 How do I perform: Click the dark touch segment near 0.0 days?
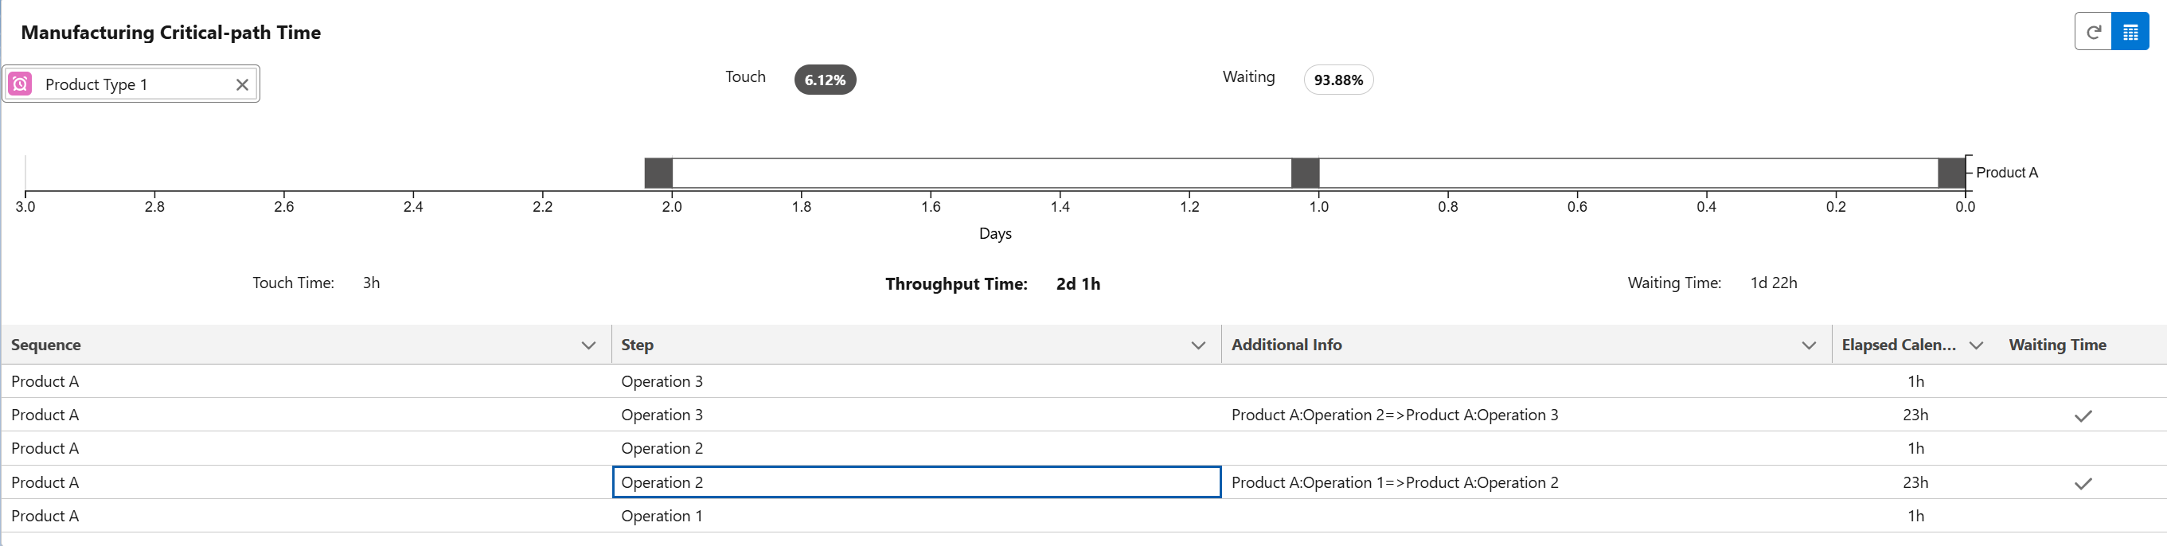[1950, 173]
